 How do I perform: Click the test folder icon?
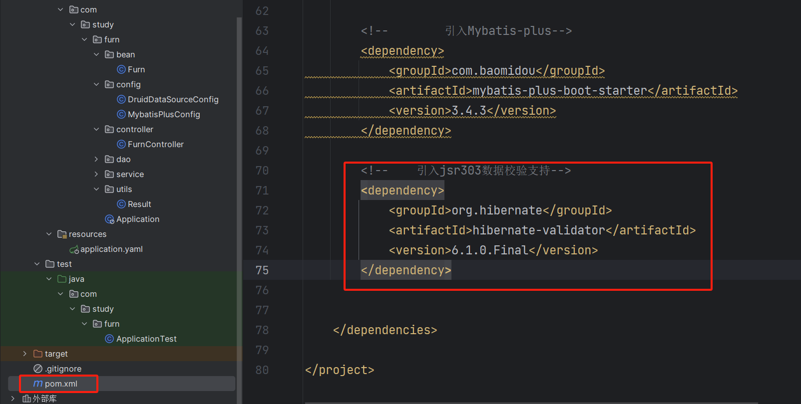click(x=50, y=264)
